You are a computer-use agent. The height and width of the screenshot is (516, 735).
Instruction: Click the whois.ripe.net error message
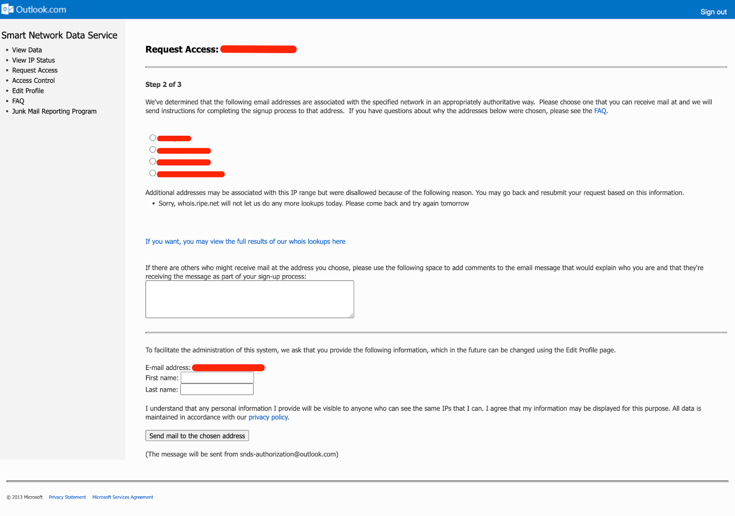point(314,204)
